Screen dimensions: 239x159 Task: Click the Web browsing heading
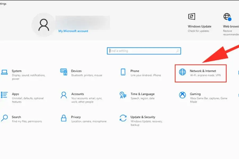(231, 26)
